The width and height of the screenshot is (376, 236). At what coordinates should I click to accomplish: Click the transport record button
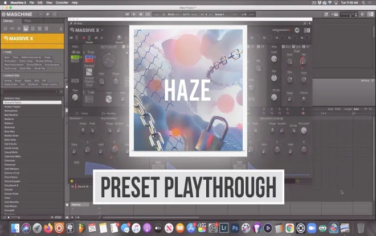141,14
